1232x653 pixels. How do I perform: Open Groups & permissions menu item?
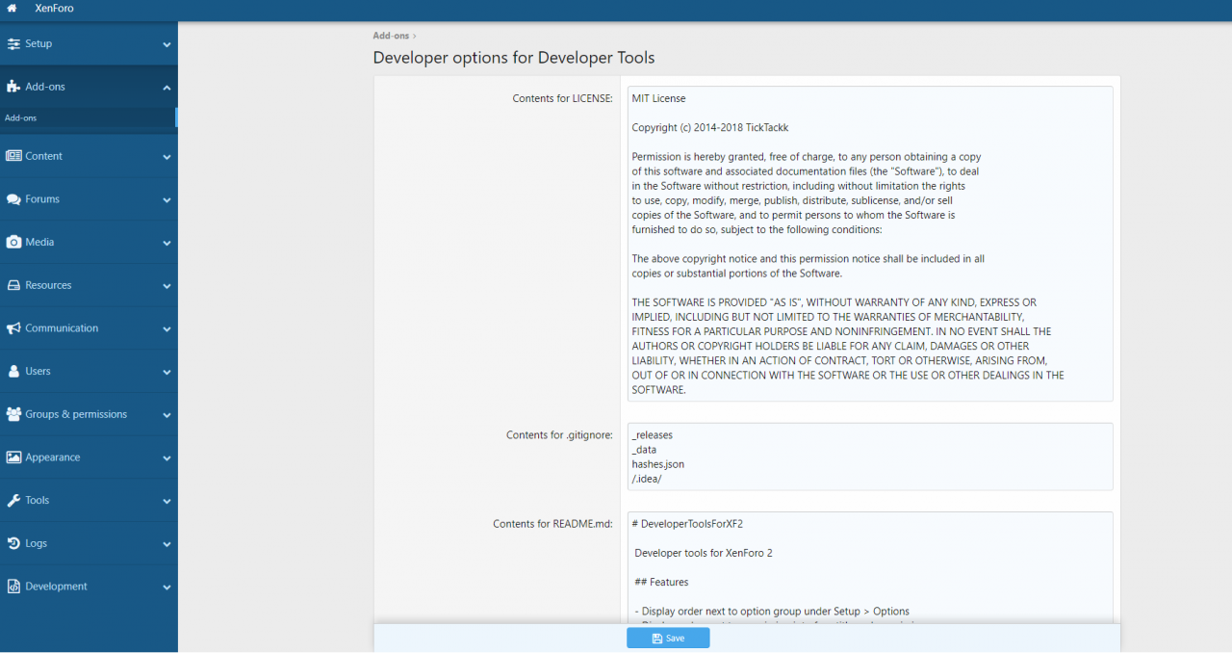point(75,414)
